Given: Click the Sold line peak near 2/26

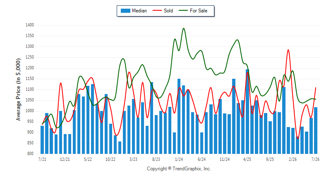Looking at the screenshot, I should [x=288, y=50].
